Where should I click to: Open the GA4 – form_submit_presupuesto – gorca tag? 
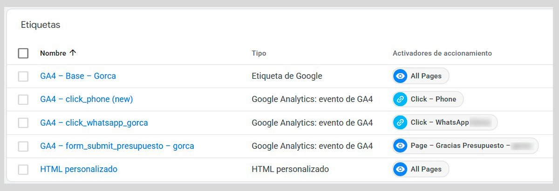tap(117, 146)
